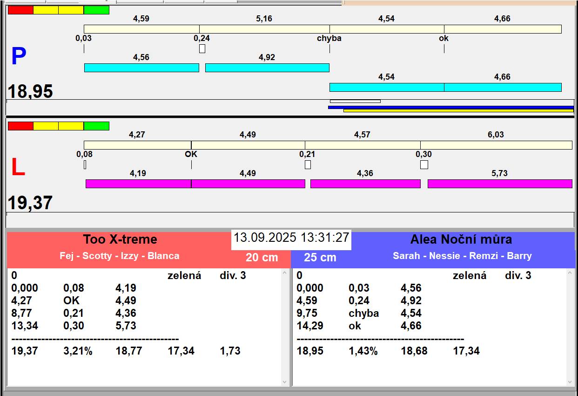The width and height of the screenshot is (578, 396).
Task: Click the red start light in lane P
Action: (20, 10)
